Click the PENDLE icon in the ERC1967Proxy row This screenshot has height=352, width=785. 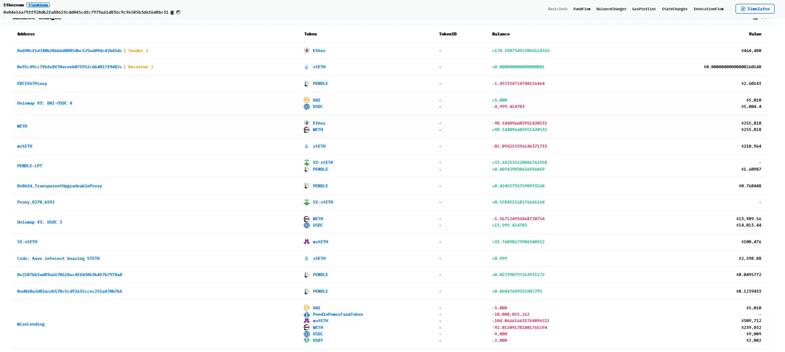tap(307, 83)
